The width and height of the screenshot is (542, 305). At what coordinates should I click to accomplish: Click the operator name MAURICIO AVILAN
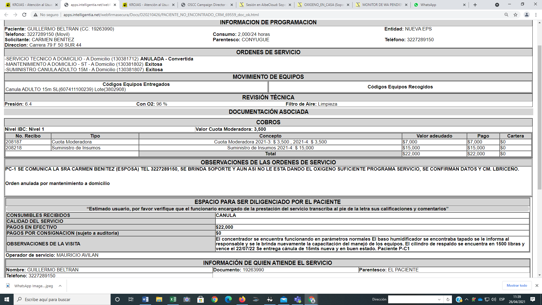77,255
